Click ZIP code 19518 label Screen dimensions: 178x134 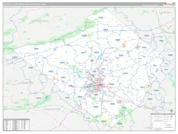[124, 108]
